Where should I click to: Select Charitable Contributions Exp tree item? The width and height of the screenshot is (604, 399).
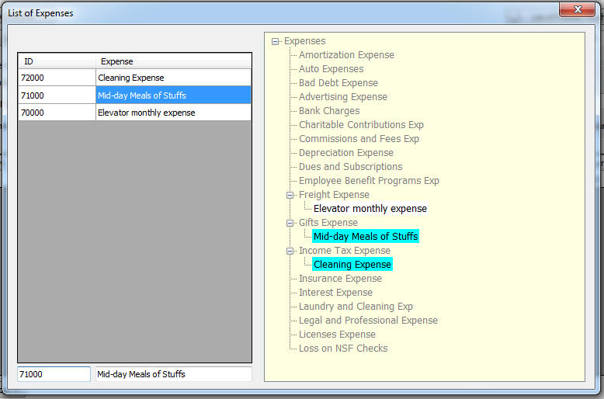point(361,125)
